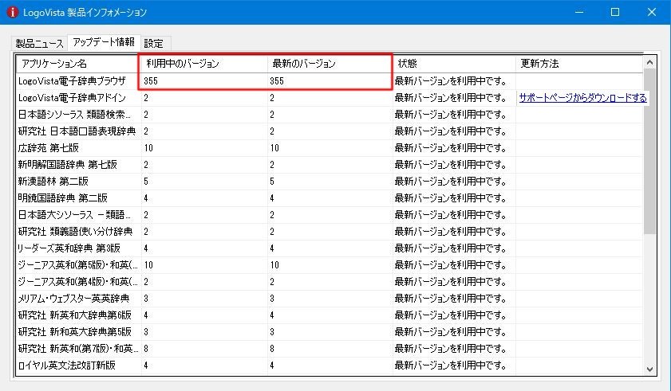
Task: Click the 最新のバージョン column header
Action: 330,64
